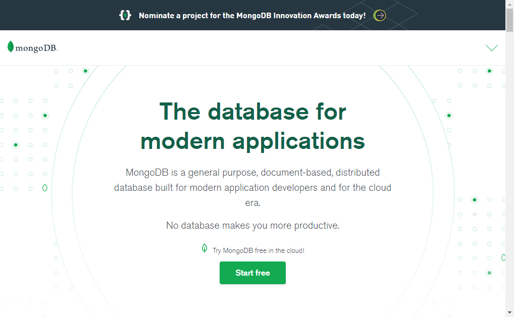Click 'No database makes you more productive.' text

coord(252,226)
